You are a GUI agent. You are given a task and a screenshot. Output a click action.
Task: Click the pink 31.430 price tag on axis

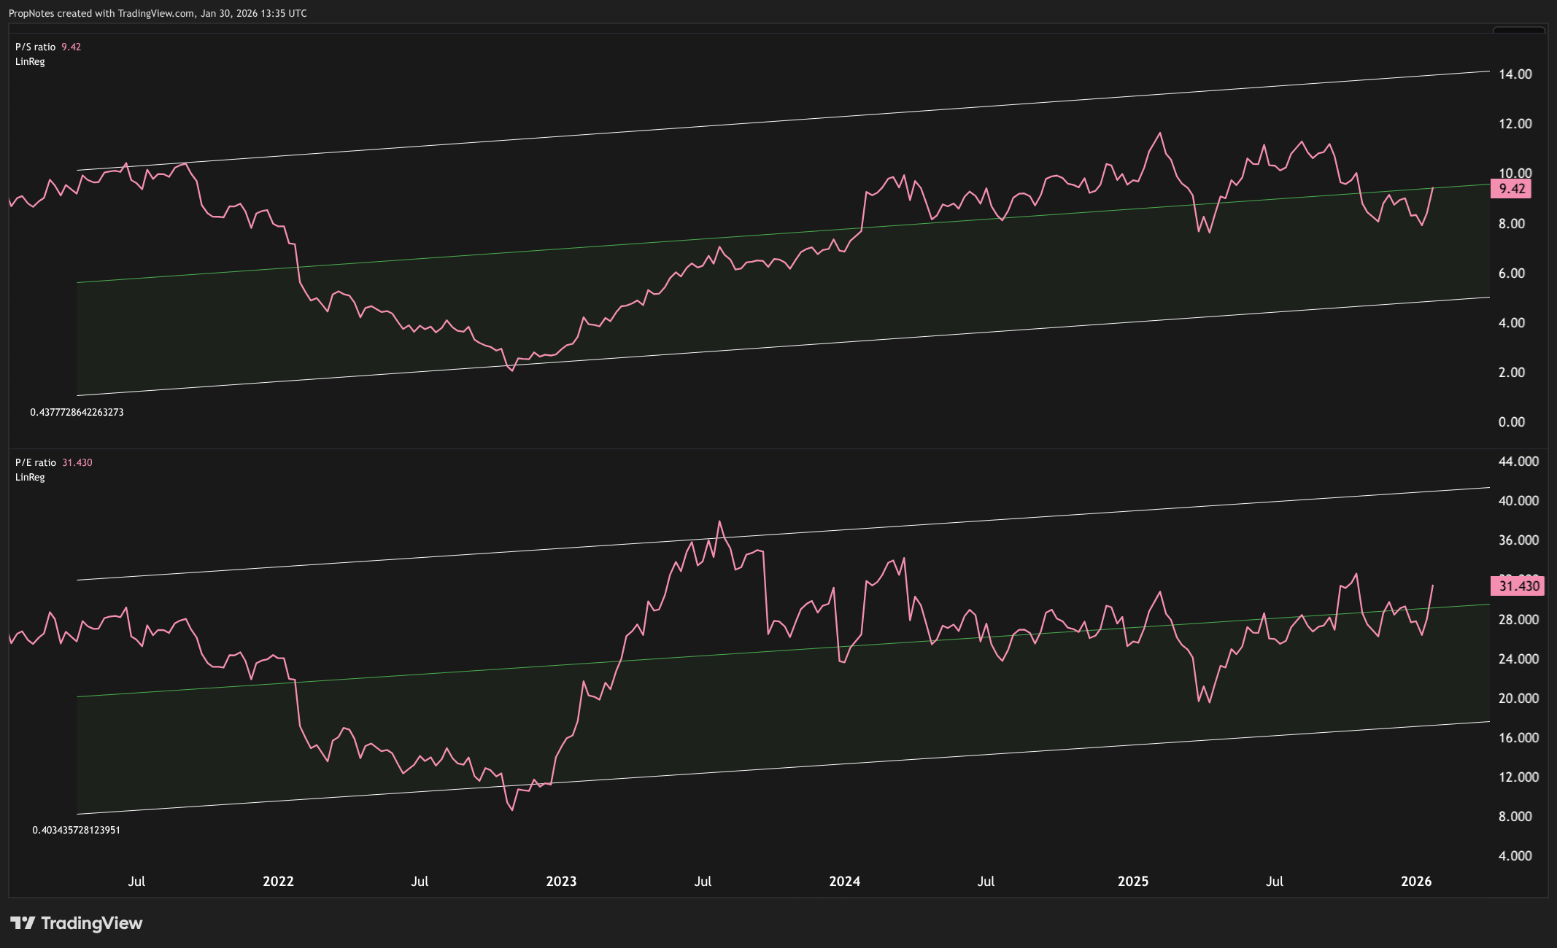click(1518, 586)
